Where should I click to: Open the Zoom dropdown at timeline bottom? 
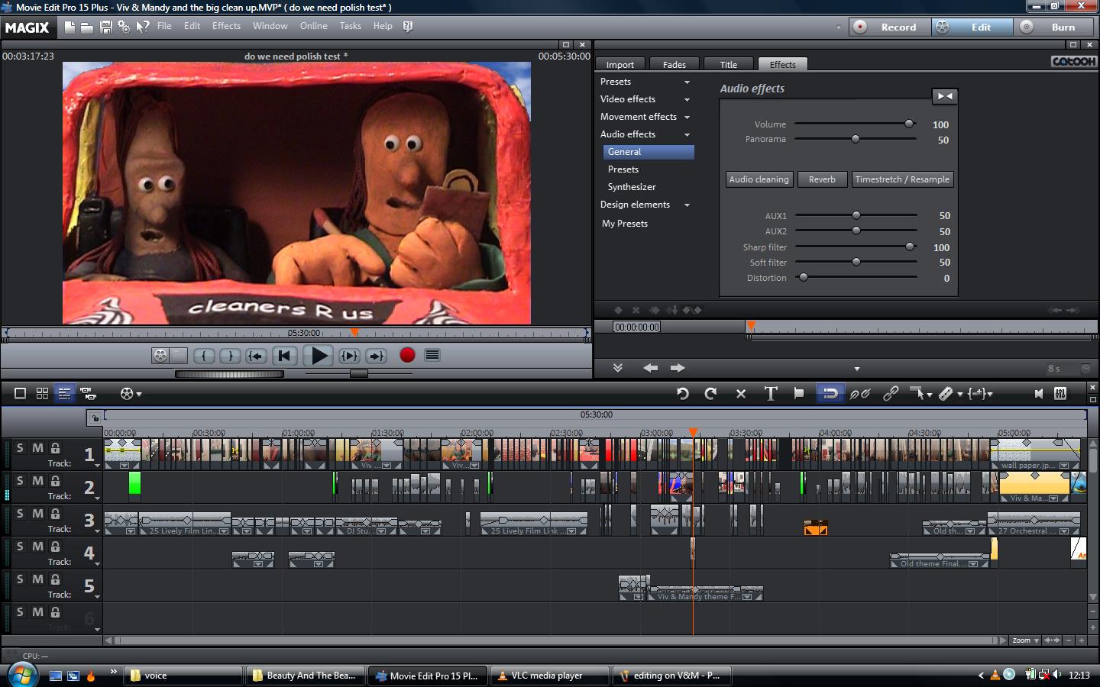click(x=1025, y=640)
